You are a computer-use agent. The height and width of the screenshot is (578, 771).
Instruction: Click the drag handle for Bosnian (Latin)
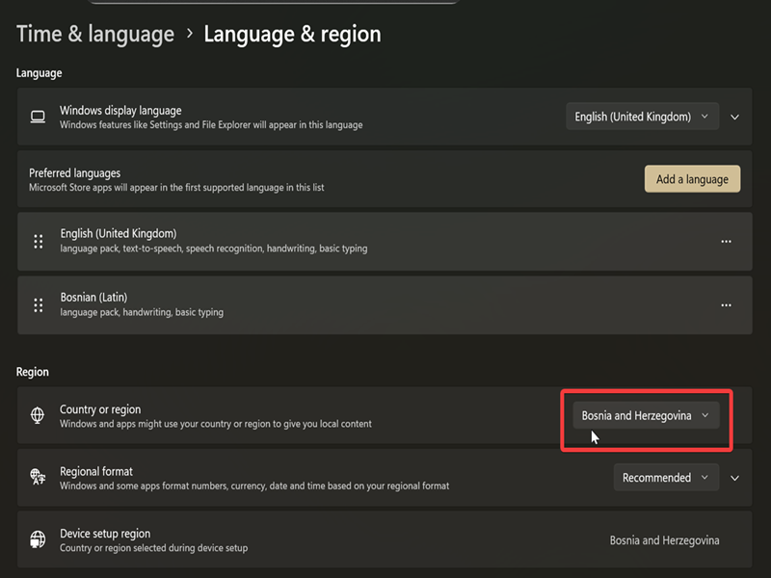[40, 304]
